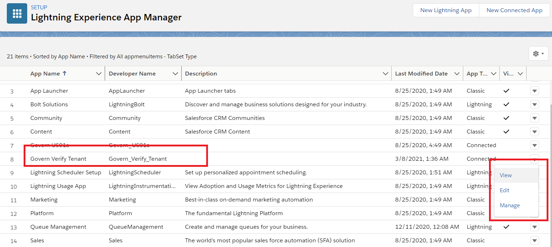Open row actions arrow for Community
The image size is (552, 247).
(534, 118)
